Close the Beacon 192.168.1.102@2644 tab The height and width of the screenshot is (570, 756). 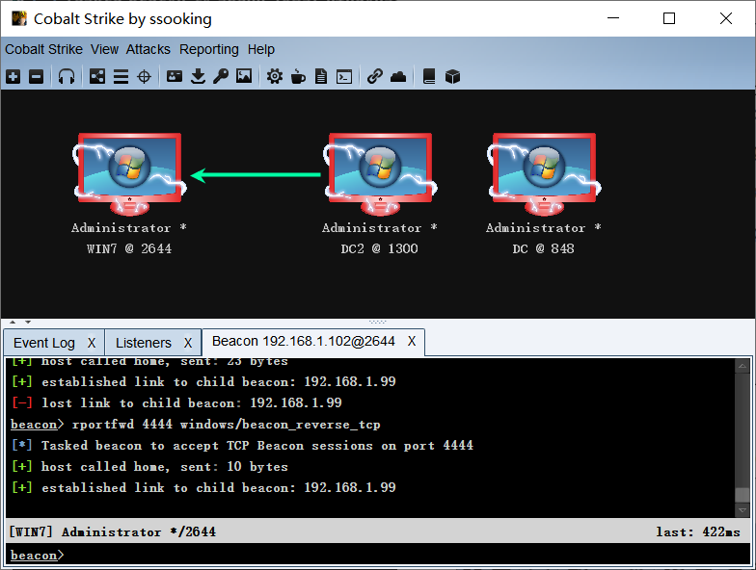[x=411, y=341]
